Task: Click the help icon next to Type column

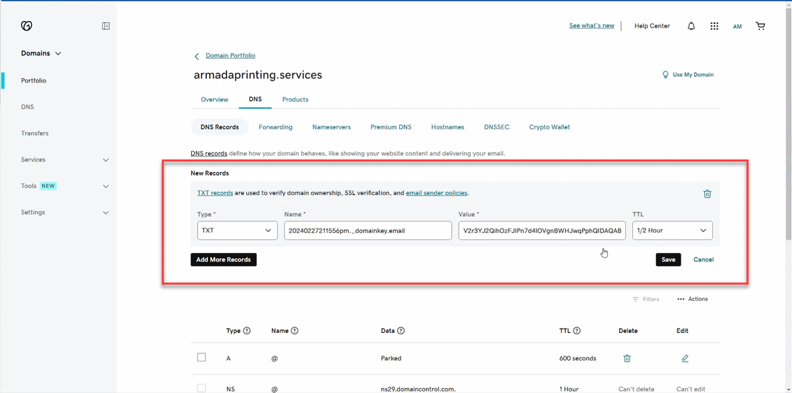Action: coord(247,331)
